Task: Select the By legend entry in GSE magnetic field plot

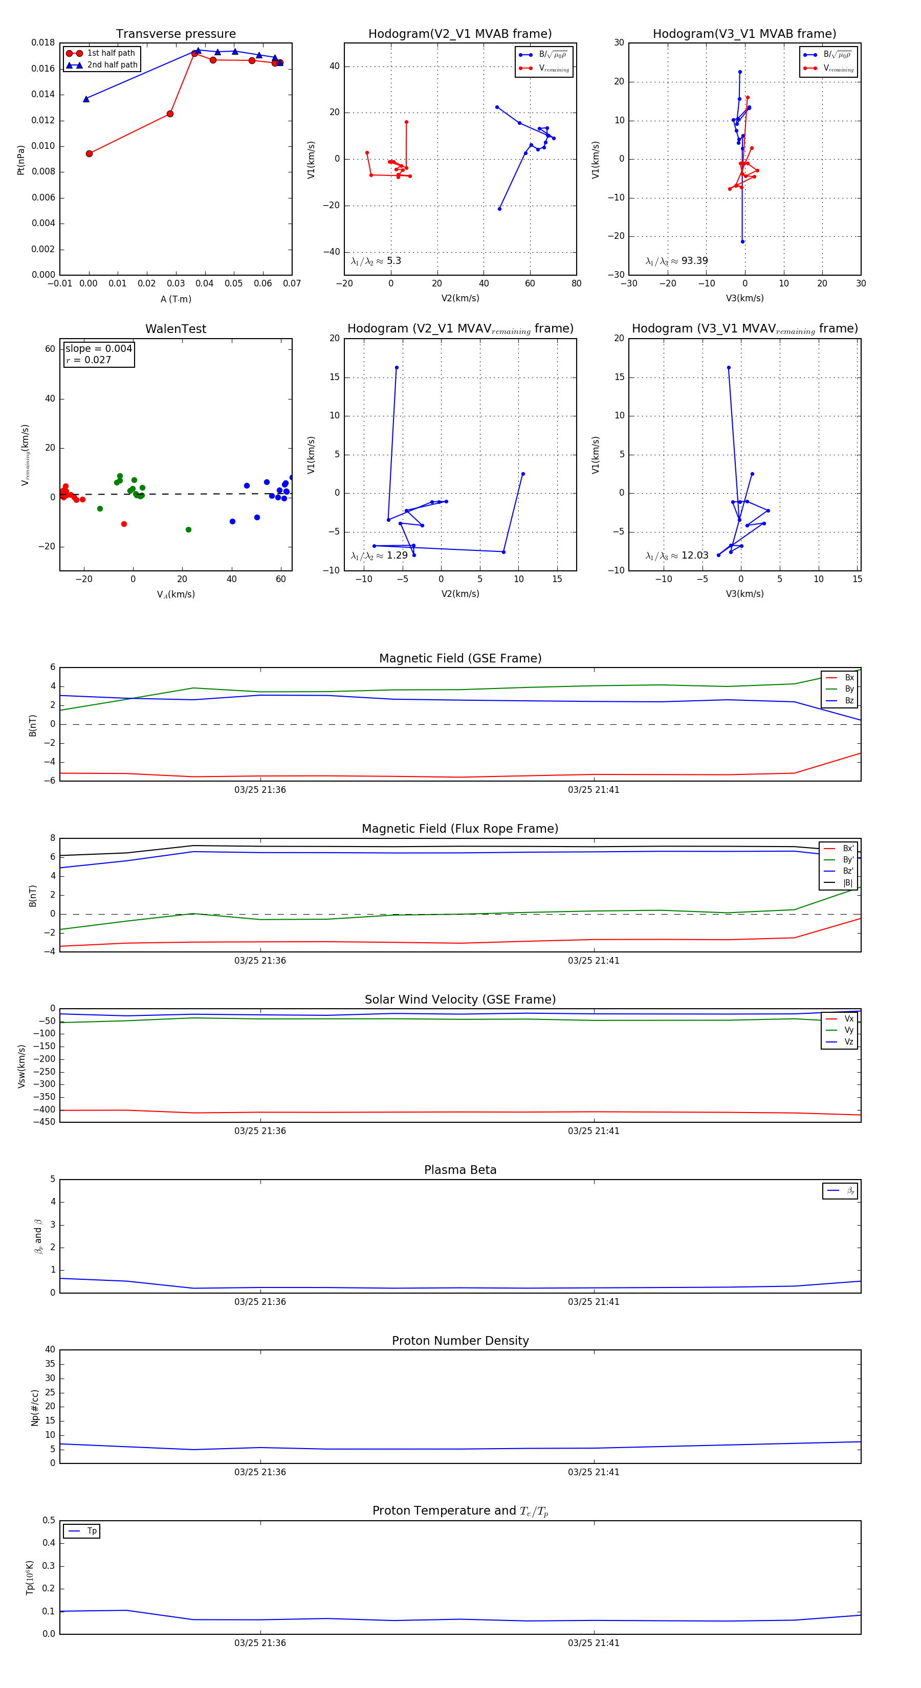Action: click(x=839, y=688)
